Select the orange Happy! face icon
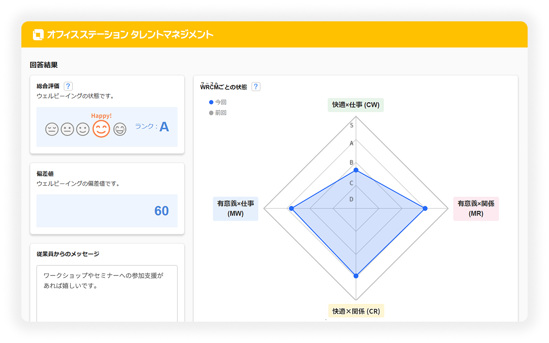This screenshot has height=343, width=549. [101, 129]
